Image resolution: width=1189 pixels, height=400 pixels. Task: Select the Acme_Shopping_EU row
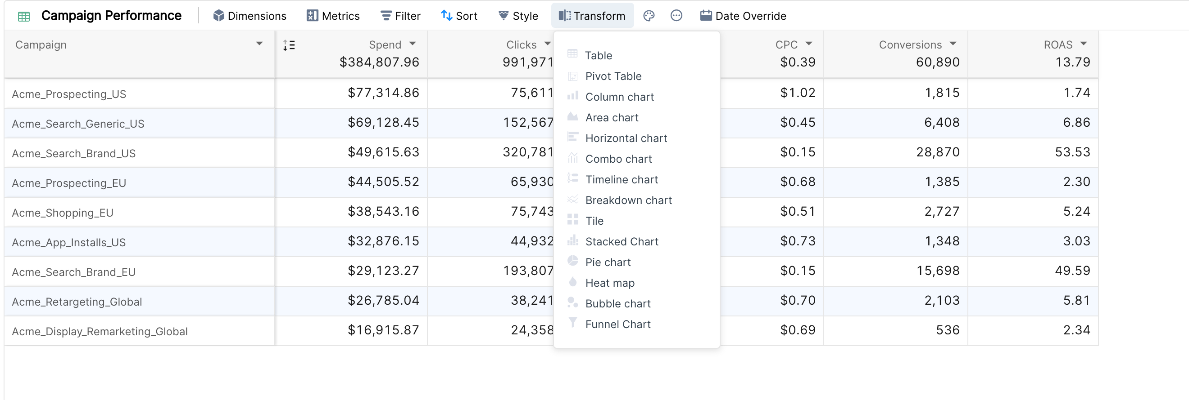tap(551, 212)
